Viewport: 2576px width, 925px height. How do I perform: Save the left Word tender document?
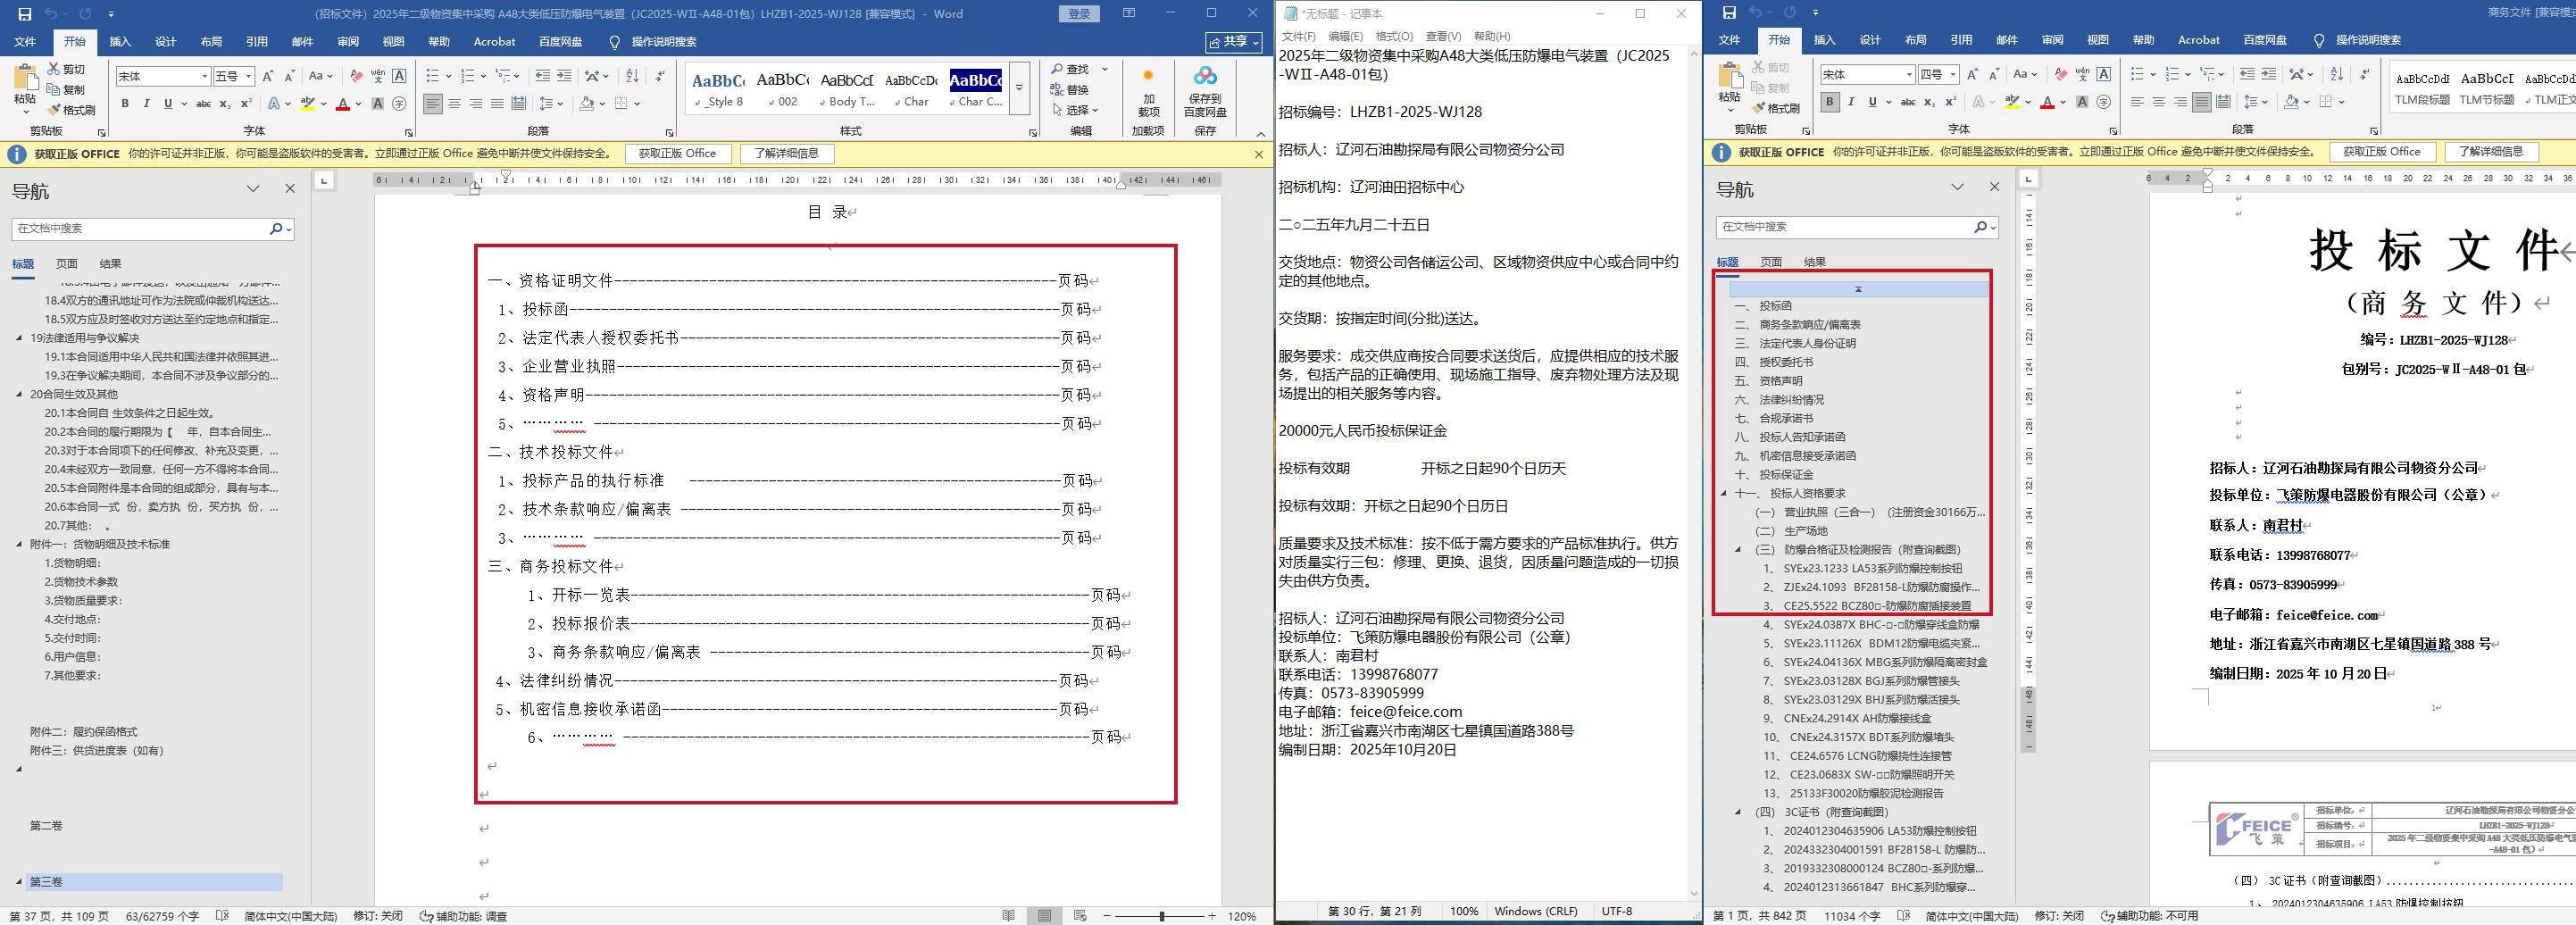25,14
